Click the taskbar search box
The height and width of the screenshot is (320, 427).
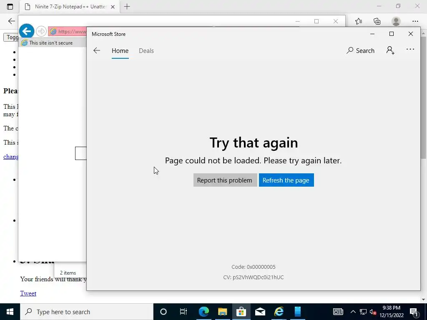87,312
